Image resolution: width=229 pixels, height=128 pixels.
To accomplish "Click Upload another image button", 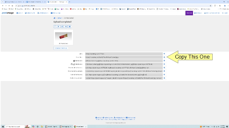I will coord(61,48).
